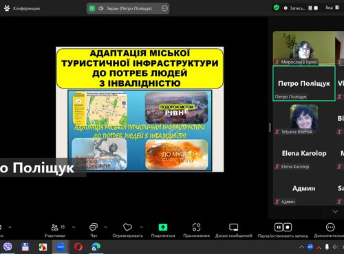The image size is (344, 254).
Task: Click the shared presentation slide
Action: pos(140,109)
